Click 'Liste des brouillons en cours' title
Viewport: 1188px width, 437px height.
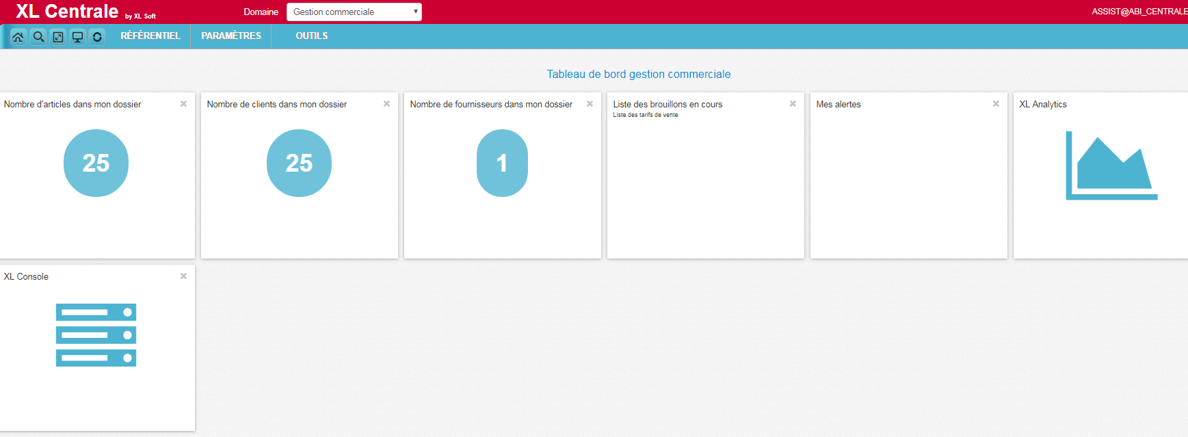point(668,105)
